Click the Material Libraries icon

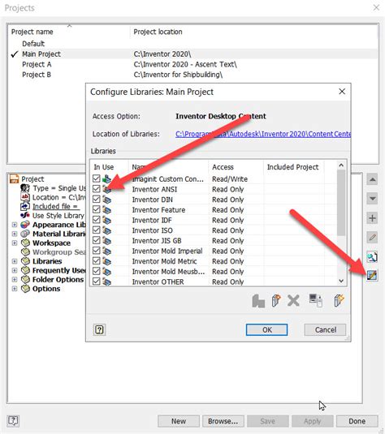[x=25, y=234]
